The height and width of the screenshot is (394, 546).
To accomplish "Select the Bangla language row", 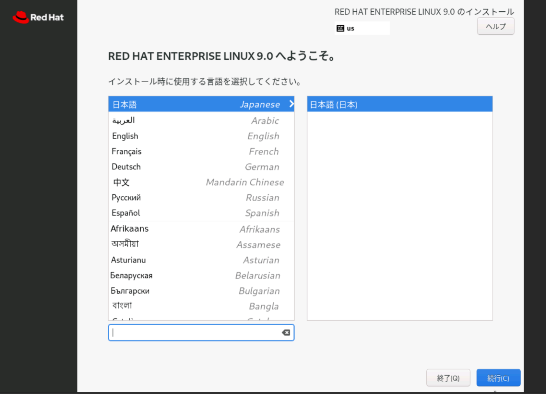I will 201,306.
